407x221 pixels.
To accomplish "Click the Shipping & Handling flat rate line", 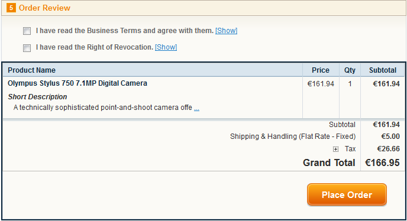I will (x=293, y=136).
